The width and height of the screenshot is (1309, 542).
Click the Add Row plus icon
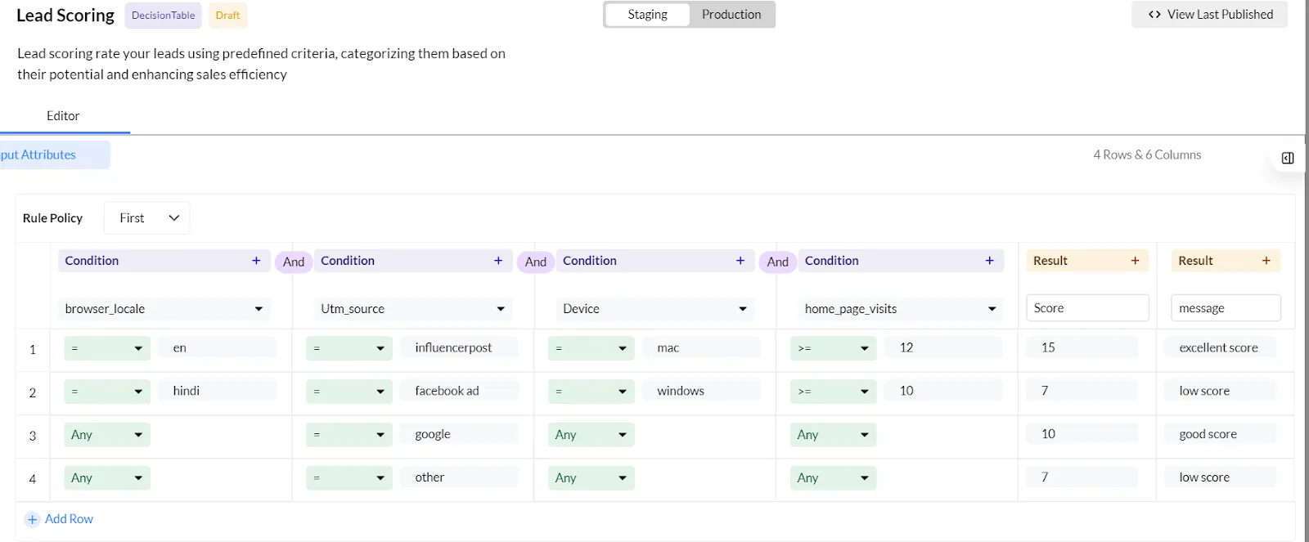(33, 520)
